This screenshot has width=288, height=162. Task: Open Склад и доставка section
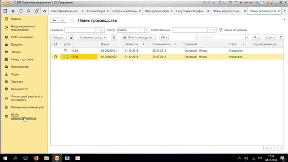22,59
